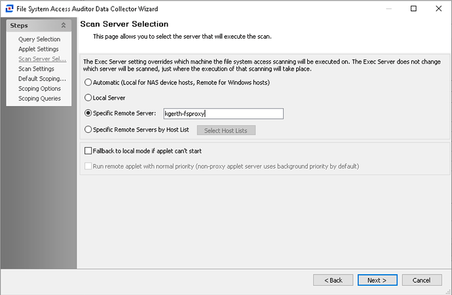
Task: Go to Scoping Queries step
Action: [x=39, y=98]
